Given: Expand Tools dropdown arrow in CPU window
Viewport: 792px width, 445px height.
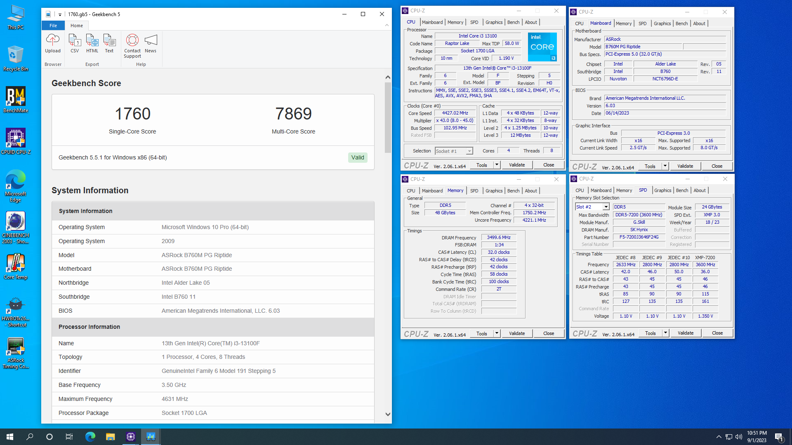Looking at the screenshot, I should coord(497,165).
